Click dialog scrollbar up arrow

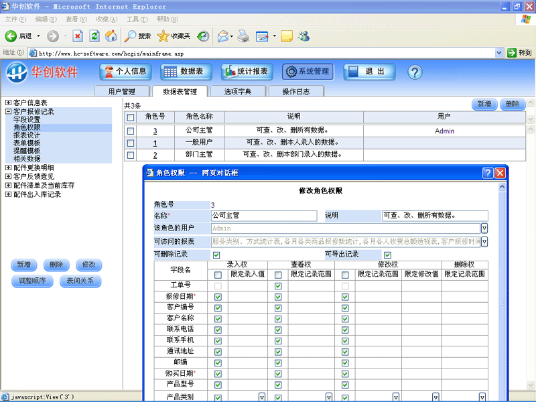[502, 187]
